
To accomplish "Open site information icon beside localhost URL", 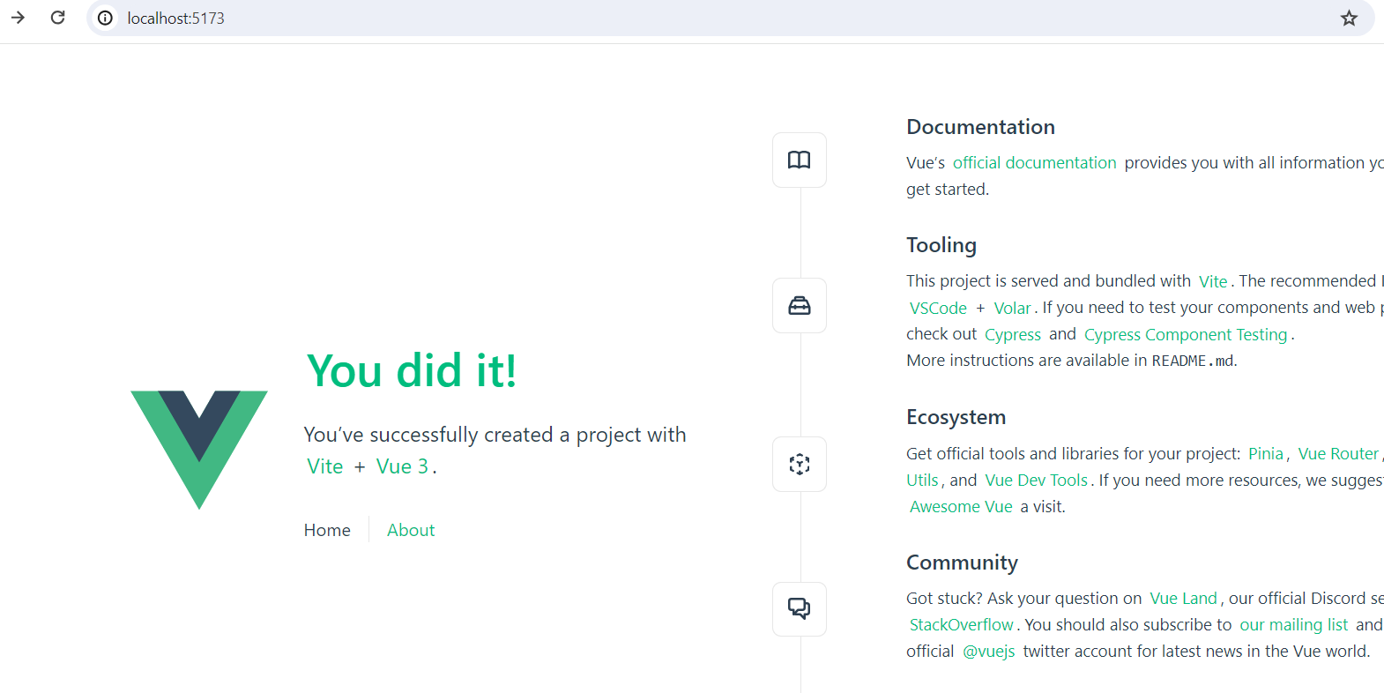I will [x=105, y=18].
